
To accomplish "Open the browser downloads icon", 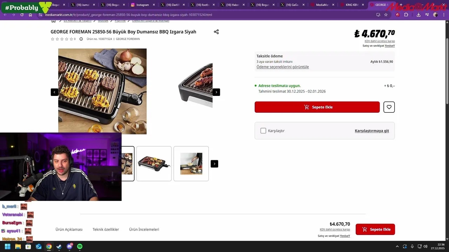I will (418, 15).
